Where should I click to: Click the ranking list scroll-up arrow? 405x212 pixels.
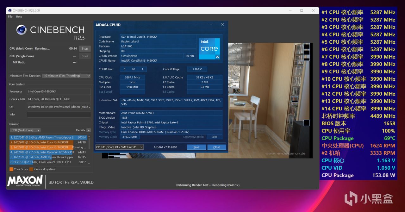click(89, 136)
